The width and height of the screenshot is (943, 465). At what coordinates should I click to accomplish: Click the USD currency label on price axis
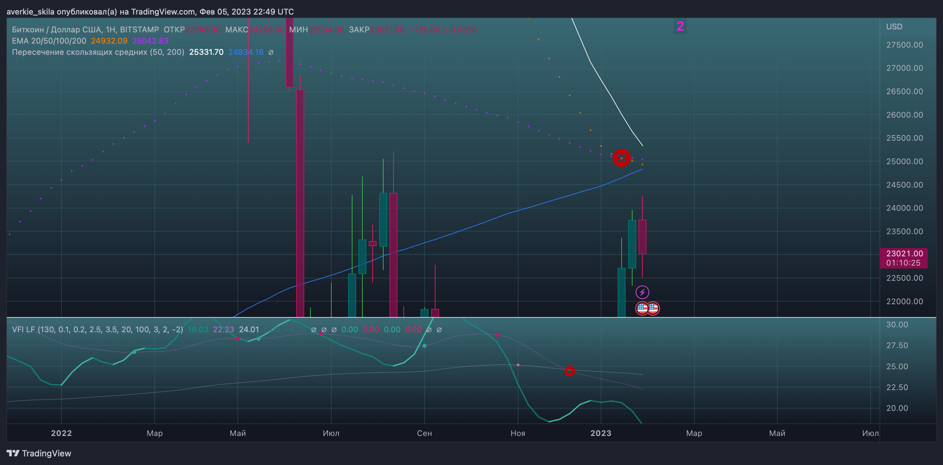point(894,27)
